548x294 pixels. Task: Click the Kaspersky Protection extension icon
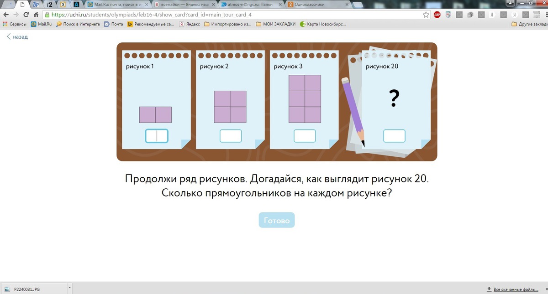(x=448, y=14)
